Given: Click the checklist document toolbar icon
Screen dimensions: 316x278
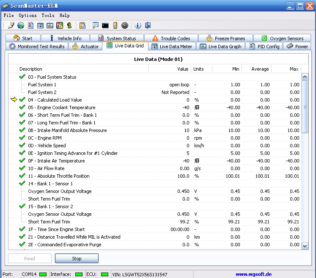Looking at the screenshot, I should click(30, 25).
